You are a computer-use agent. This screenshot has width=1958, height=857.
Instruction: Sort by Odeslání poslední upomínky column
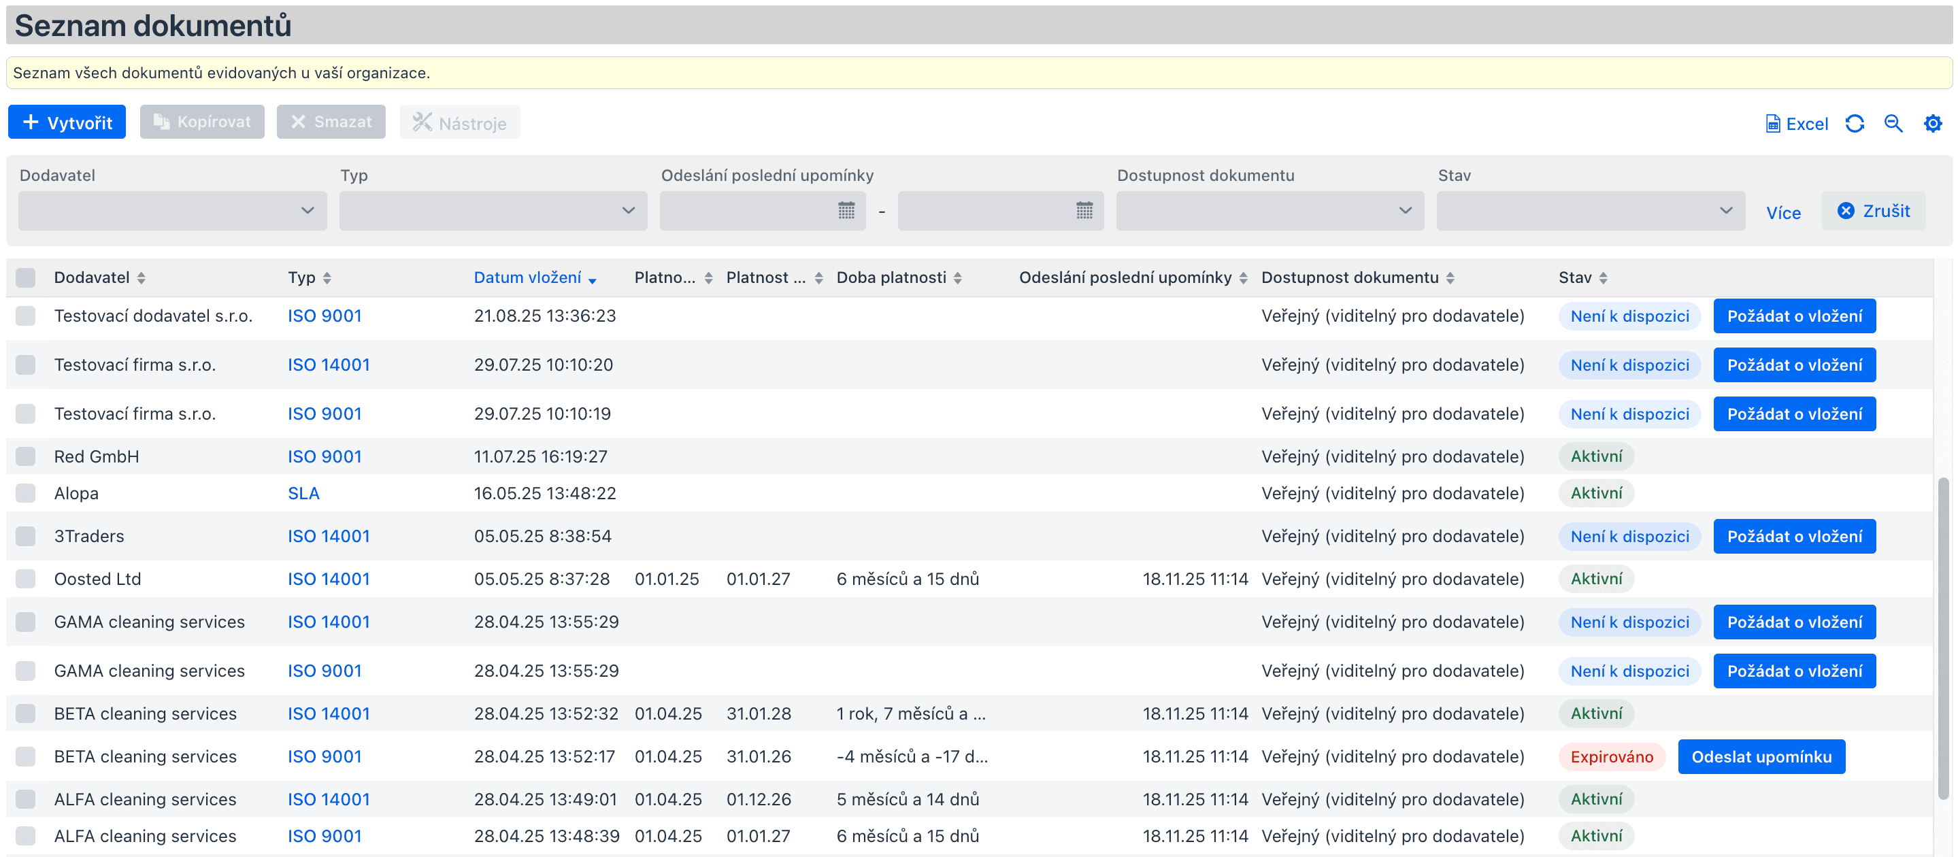click(1133, 278)
